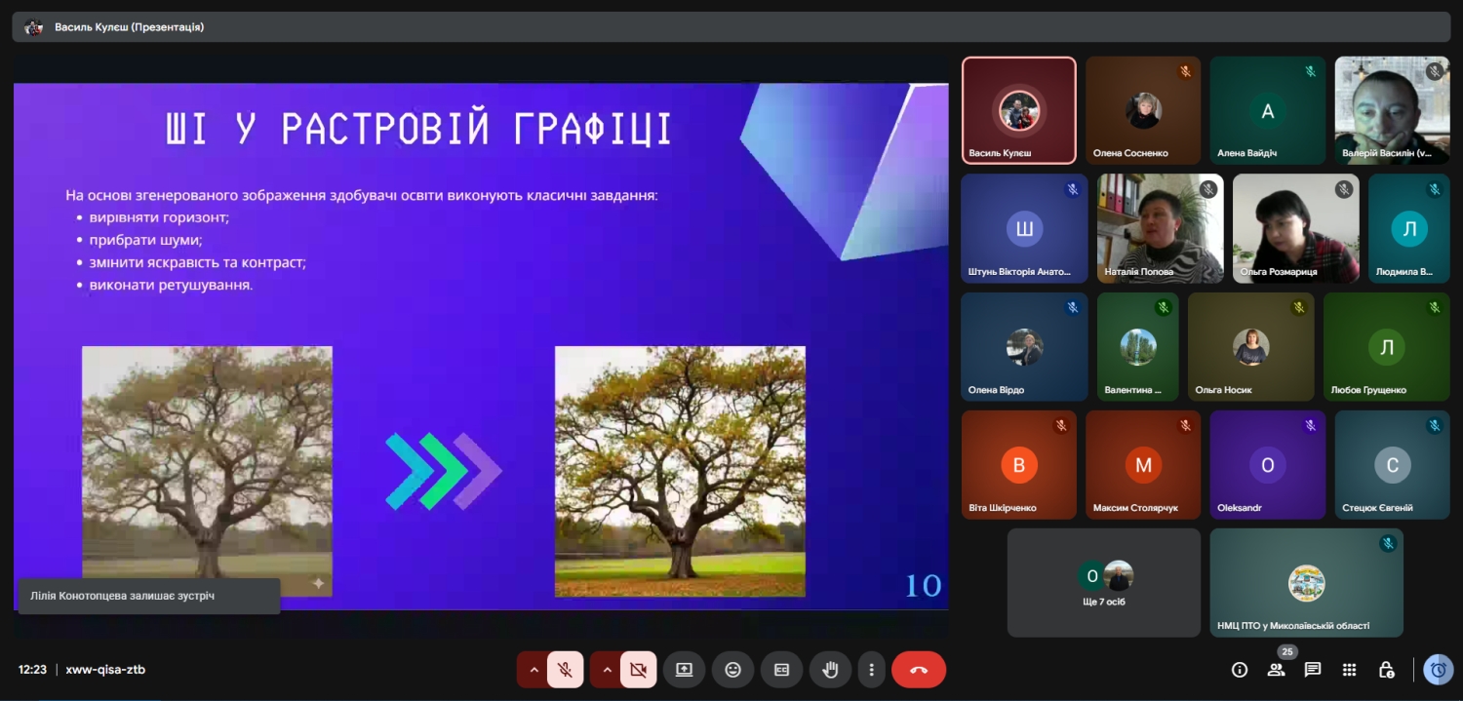Click the present screen icon
1463x701 pixels.
(684, 670)
